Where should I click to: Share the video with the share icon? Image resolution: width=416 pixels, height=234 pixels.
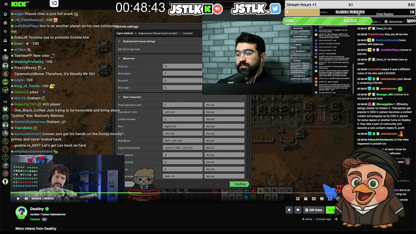[x=336, y=219]
